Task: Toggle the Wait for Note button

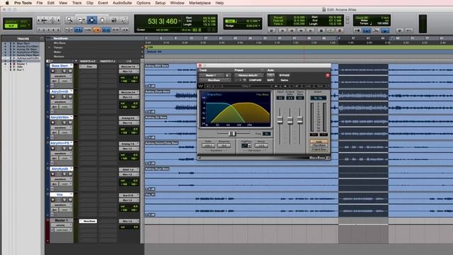Action: [x=357, y=30]
